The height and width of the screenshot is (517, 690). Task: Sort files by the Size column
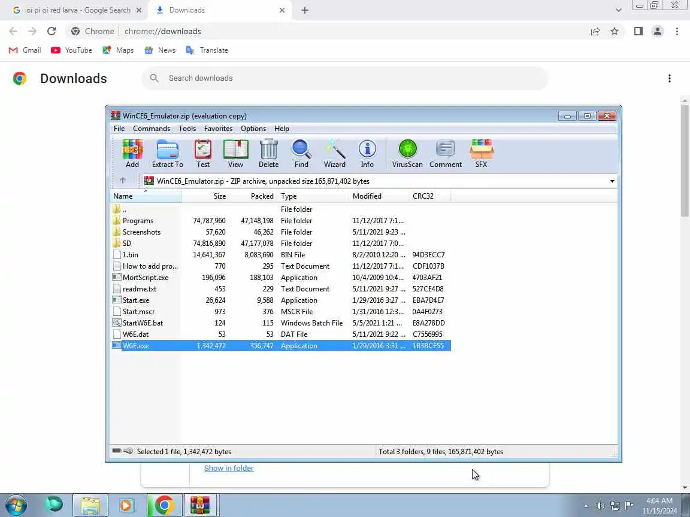(205, 196)
